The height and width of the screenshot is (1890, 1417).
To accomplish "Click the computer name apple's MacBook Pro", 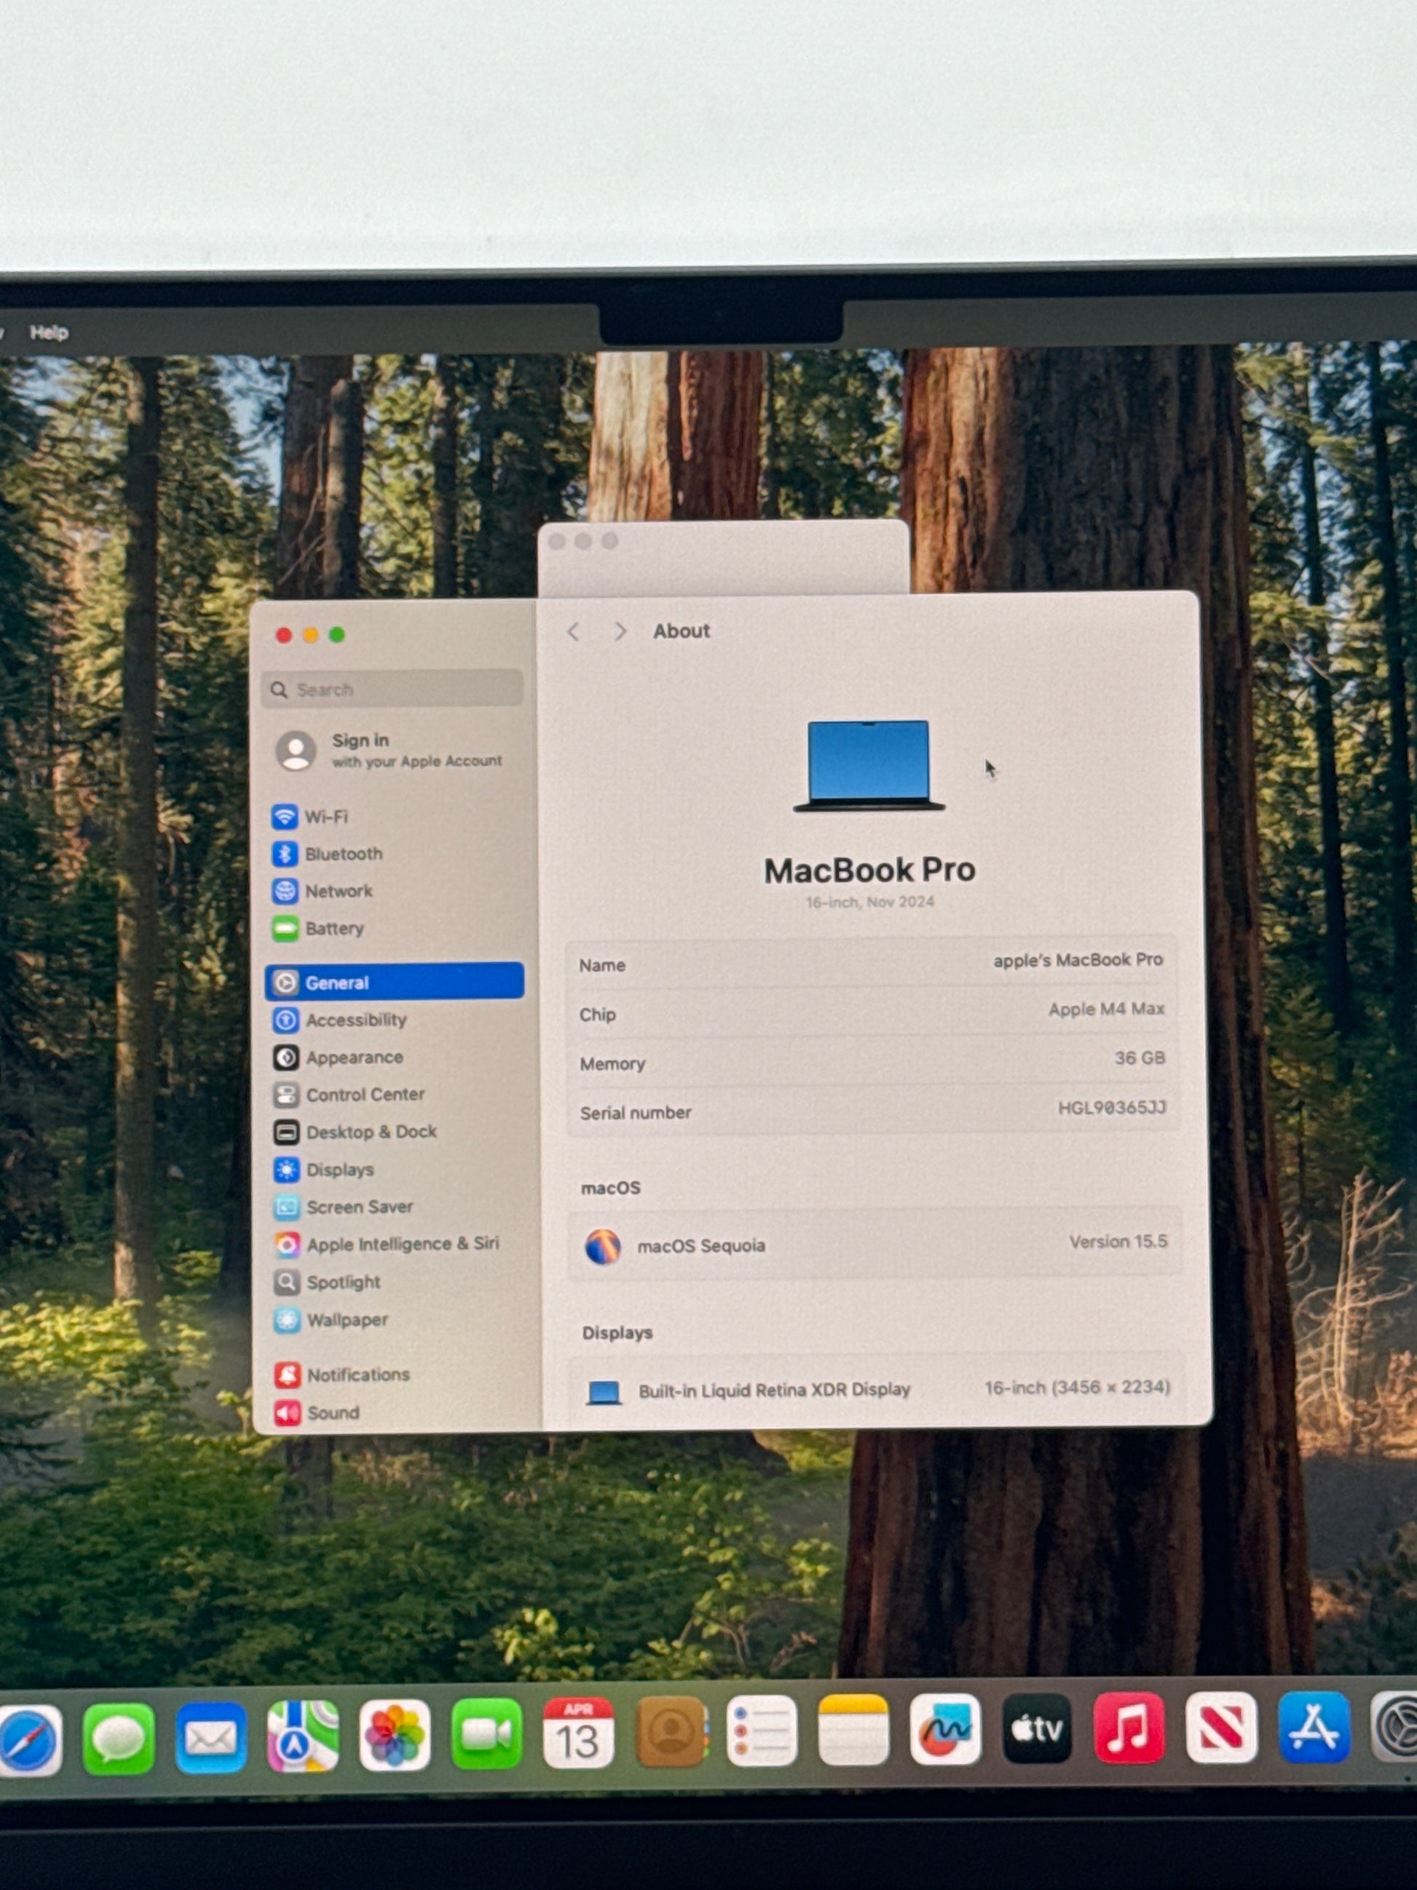I will point(1076,961).
